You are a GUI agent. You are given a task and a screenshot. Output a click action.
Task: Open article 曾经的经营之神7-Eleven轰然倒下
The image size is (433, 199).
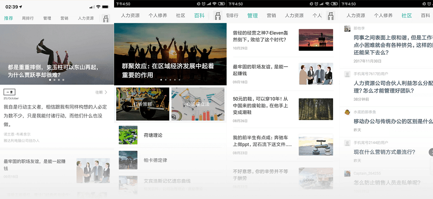260,36
